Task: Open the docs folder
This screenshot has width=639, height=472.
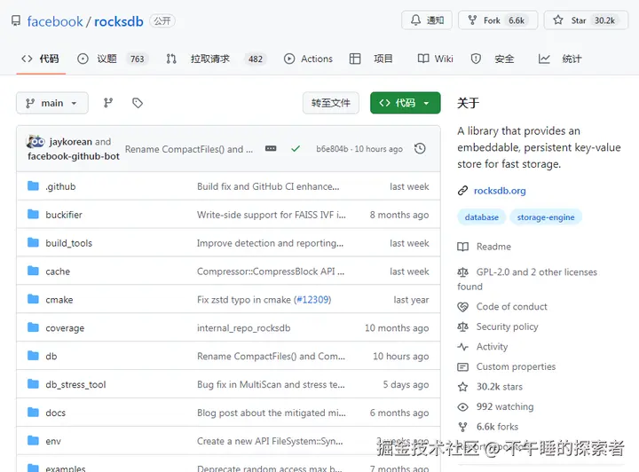Action: point(55,413)
